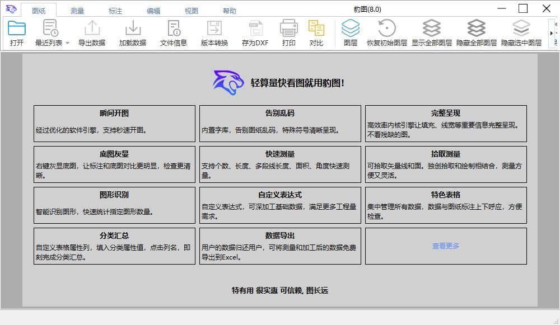
Task: Click the 打开 icon to open a drawing
Action: pos(16,32)
